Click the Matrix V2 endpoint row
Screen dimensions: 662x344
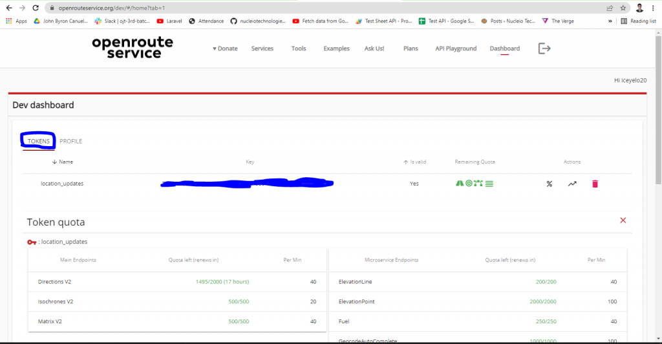point(177,321)
